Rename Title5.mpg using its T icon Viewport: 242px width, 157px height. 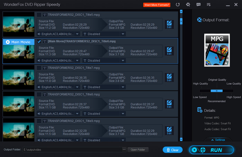click(x=45, y=15)
